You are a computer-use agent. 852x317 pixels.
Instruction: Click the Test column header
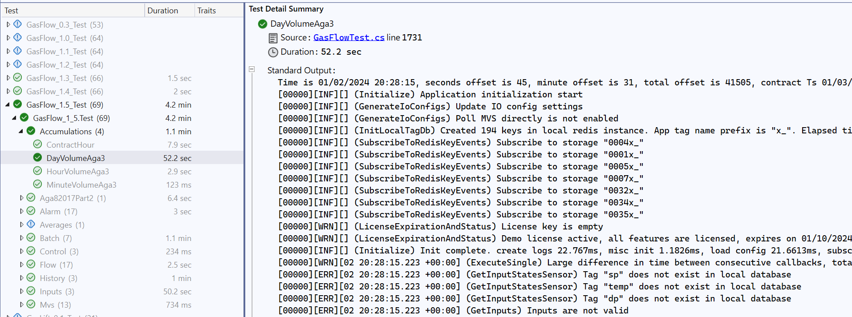click(x=12, y=11)
